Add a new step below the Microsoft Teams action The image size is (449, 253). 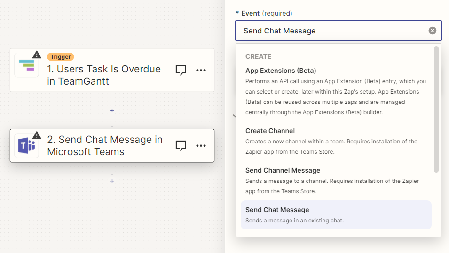coord(112,181)
